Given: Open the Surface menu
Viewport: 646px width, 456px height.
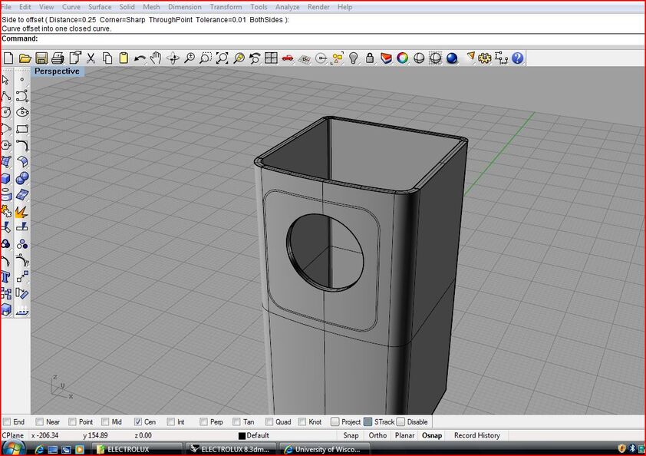Looking at the screenshot, I should pyautogui.click(x=100, y=7).
